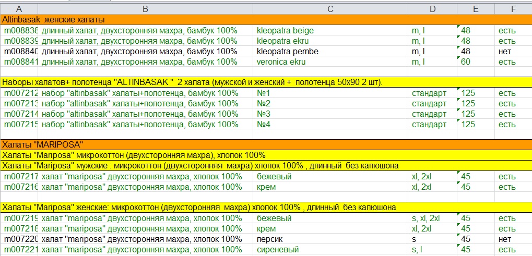This screenshot has width=532, height=256.
Task: Select column E header
Action: coord(476,9)
